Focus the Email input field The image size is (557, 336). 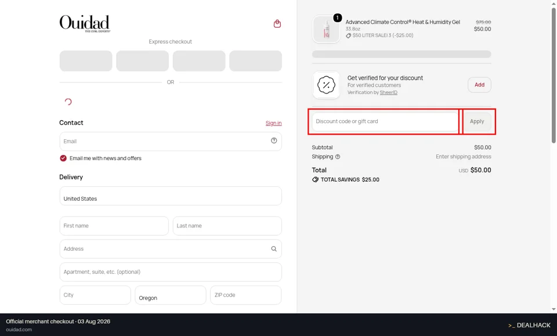171,142
